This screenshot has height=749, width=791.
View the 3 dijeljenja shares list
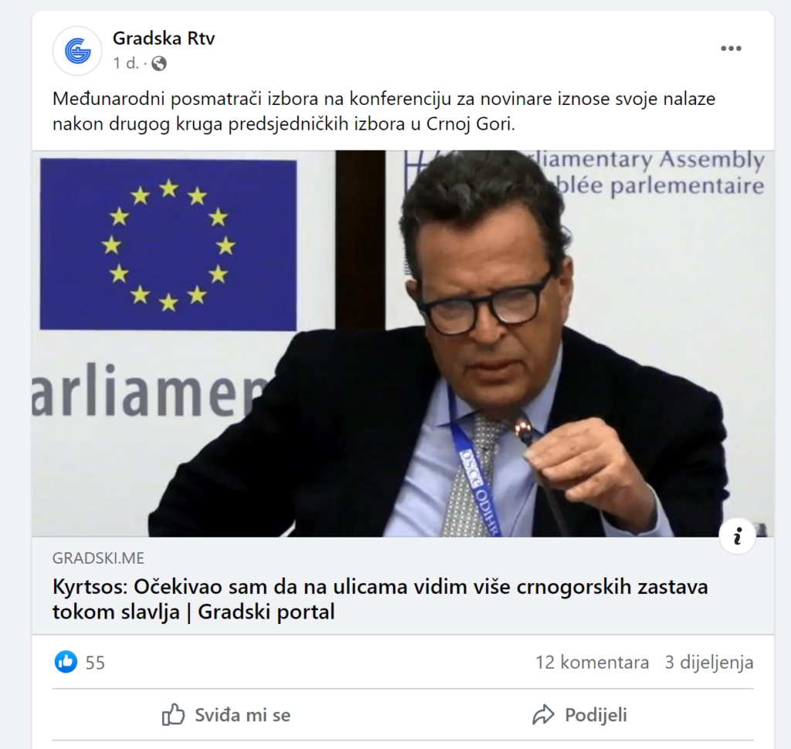709,663
